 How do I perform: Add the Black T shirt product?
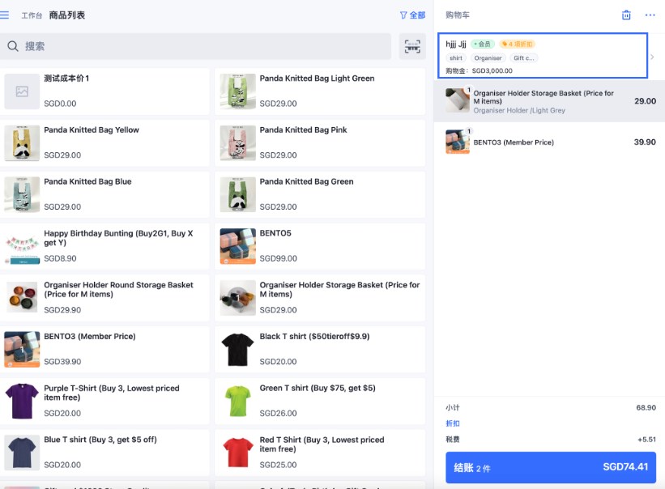coord(320,350)
